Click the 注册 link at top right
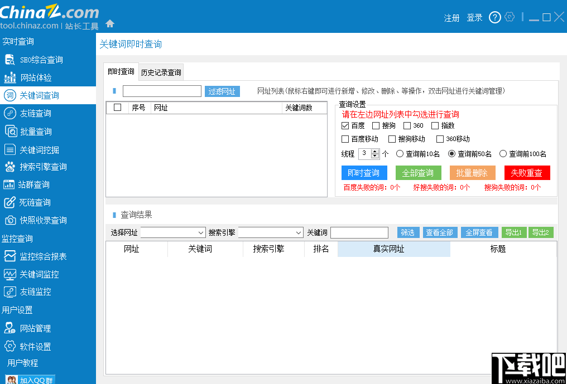Image resolution: width=567 pixels, height=384 pixels. pos(451,17)
